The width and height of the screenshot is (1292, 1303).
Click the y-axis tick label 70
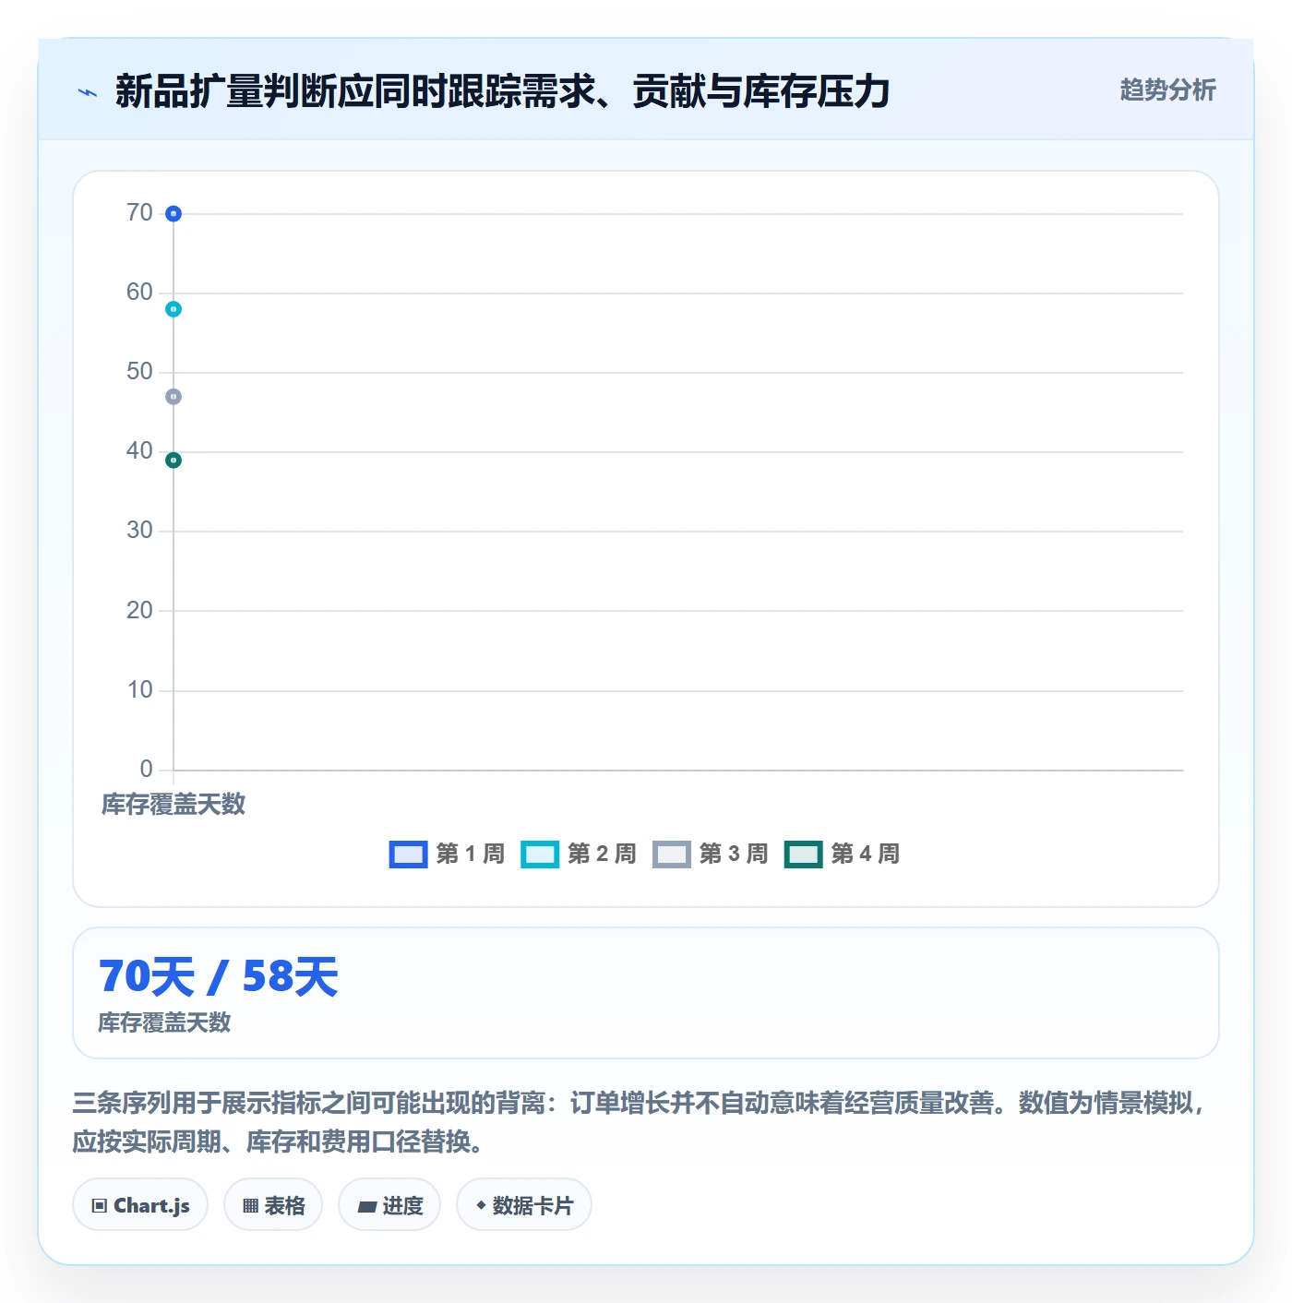click(139, 213)
